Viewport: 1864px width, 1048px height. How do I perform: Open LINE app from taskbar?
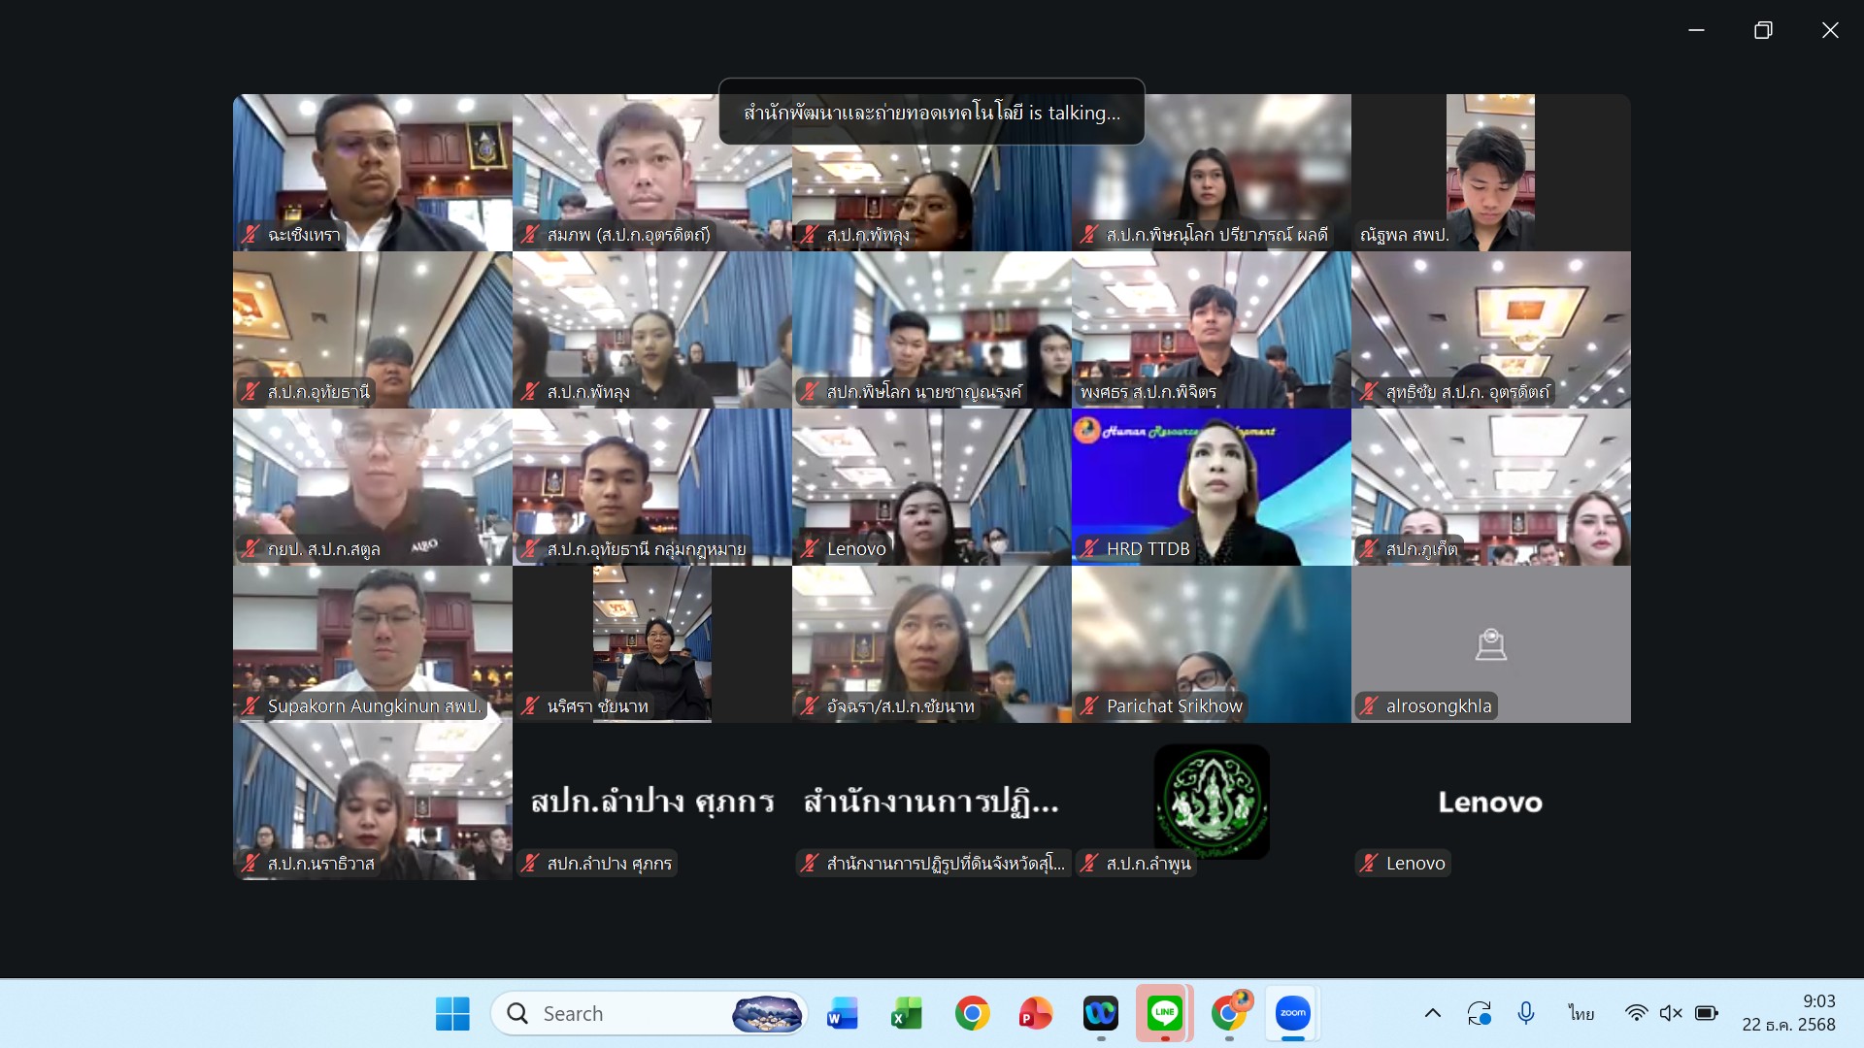point(1164,1013)
